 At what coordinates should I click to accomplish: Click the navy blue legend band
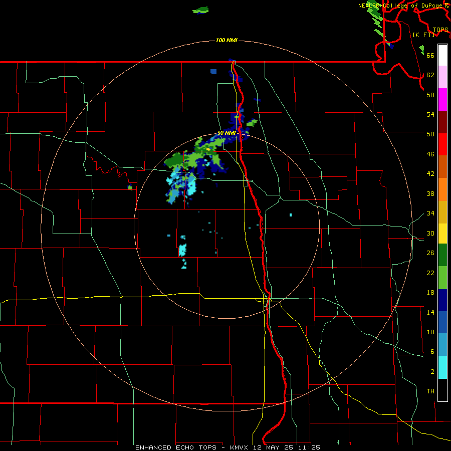(x=442, y=300)
